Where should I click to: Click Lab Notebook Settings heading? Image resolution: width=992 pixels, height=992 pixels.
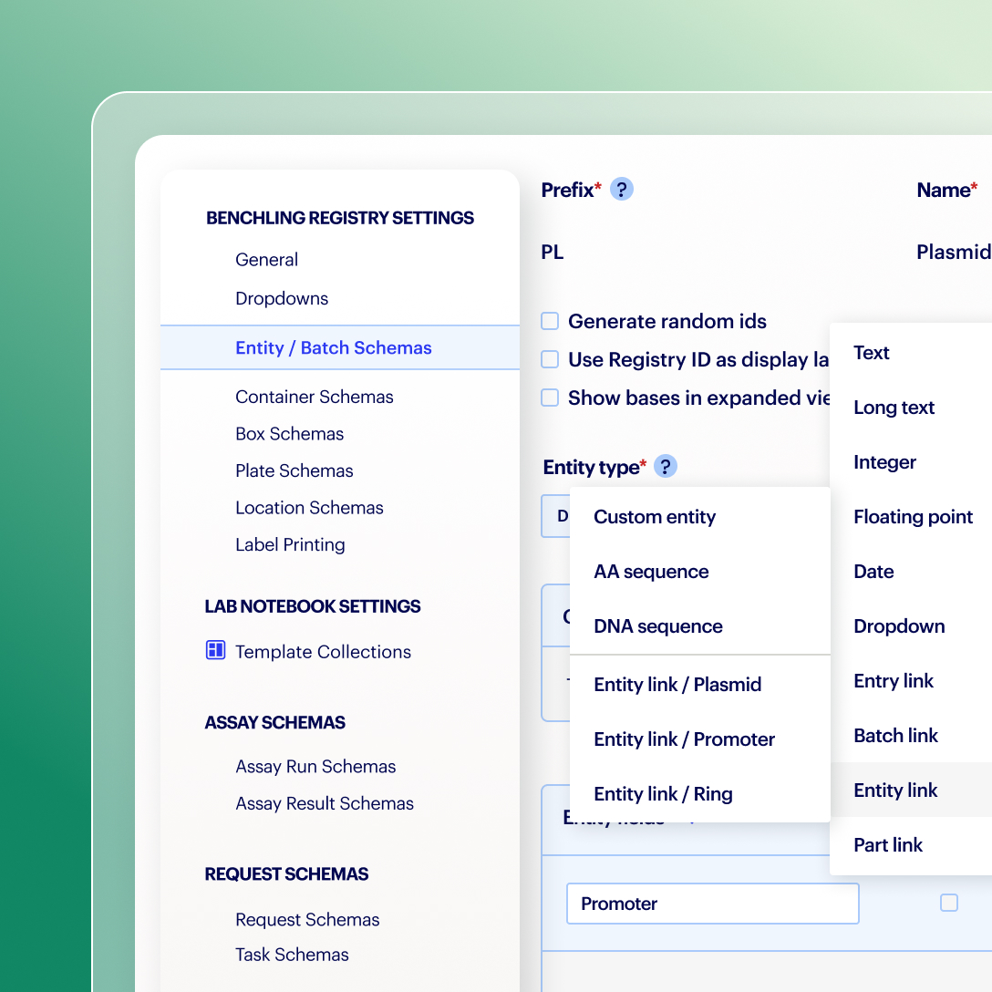pyautogui.click(x=313, y=606)
